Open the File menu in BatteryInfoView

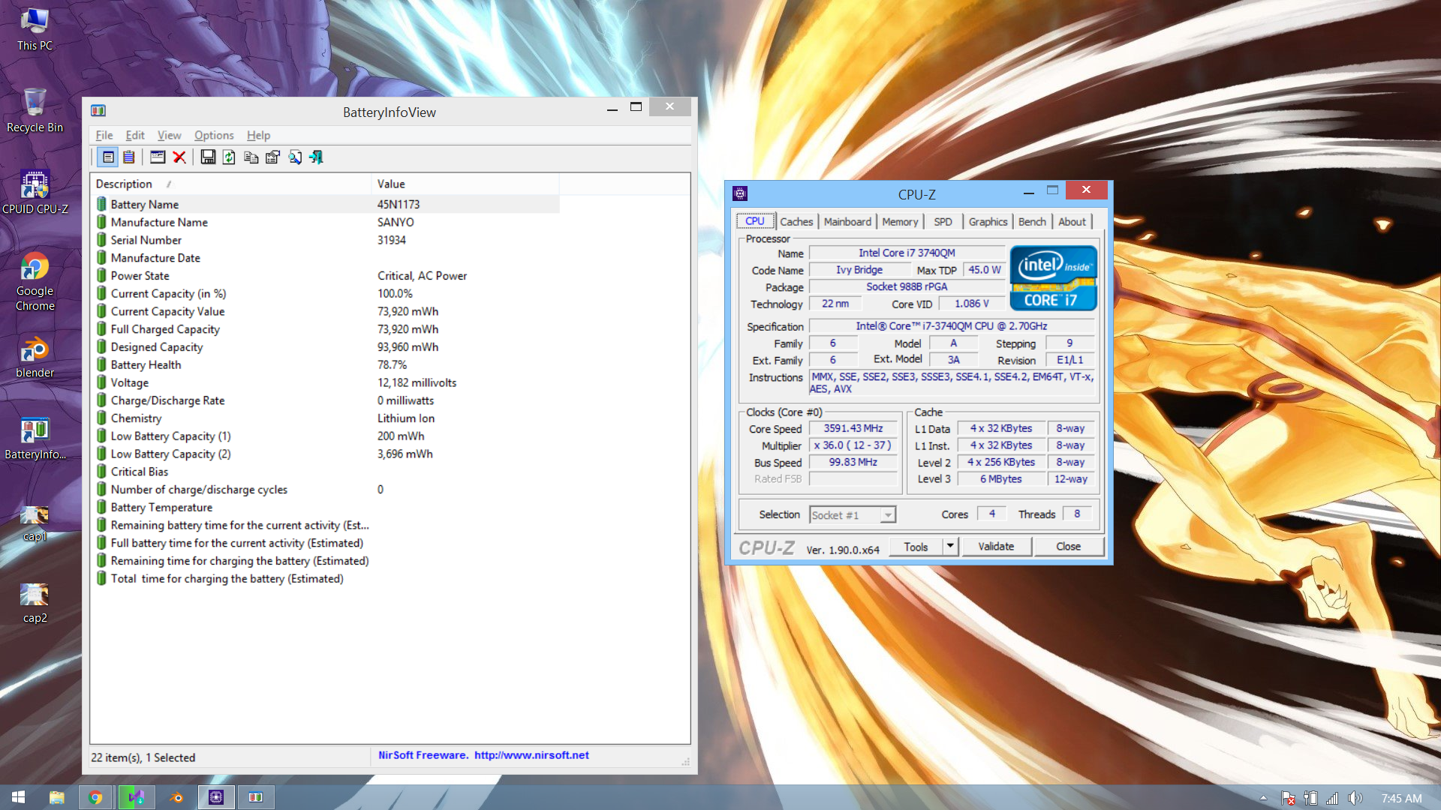[x=104, y=135]
